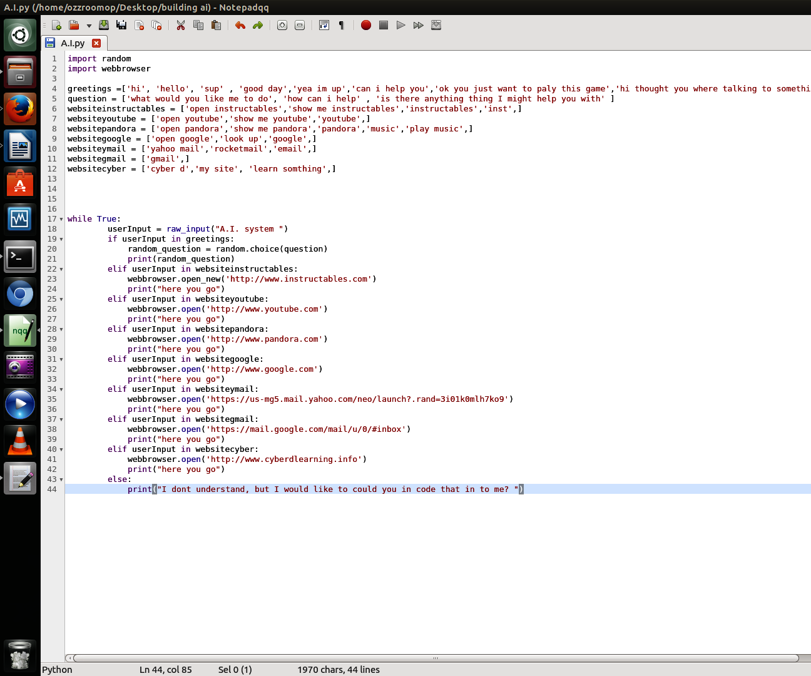This screenshot has width=811, height=676.
Task: Open the Python language selector in the status bar
Action: pos(56,669)
